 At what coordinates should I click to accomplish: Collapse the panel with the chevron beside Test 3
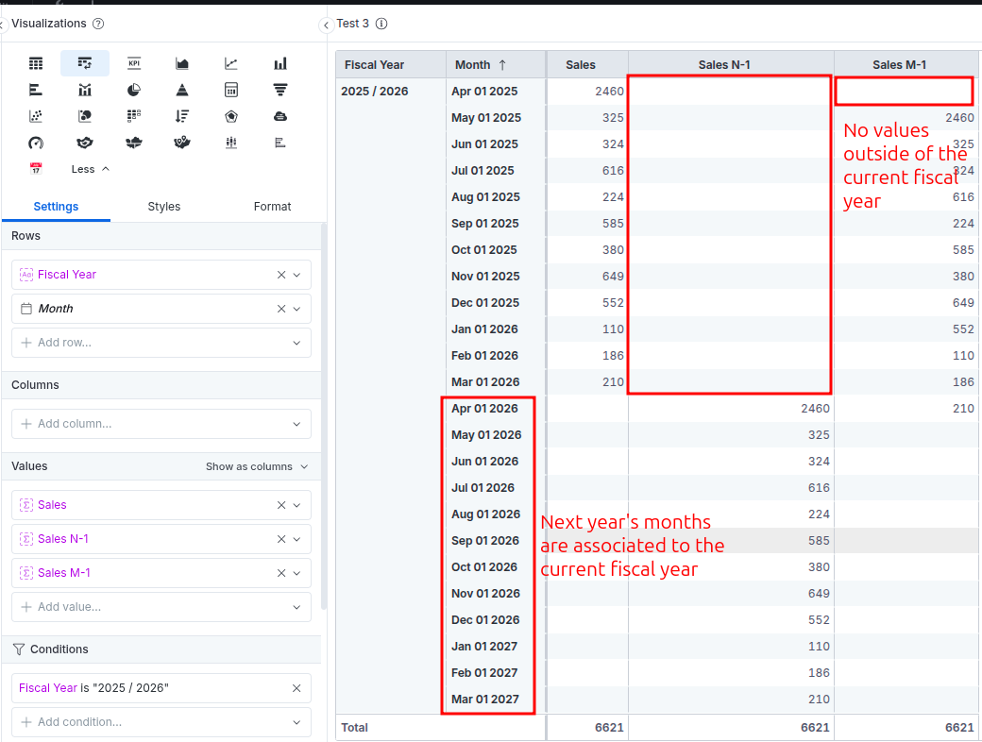pyautogui.click(x=327, y=25)
